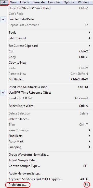Open the Find Beats submenu
93x188 pixels.
tap(48, 136)
